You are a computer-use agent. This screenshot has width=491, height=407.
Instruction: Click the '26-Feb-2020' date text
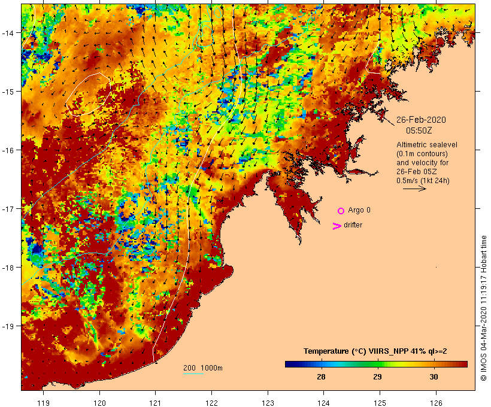[421, 120]
